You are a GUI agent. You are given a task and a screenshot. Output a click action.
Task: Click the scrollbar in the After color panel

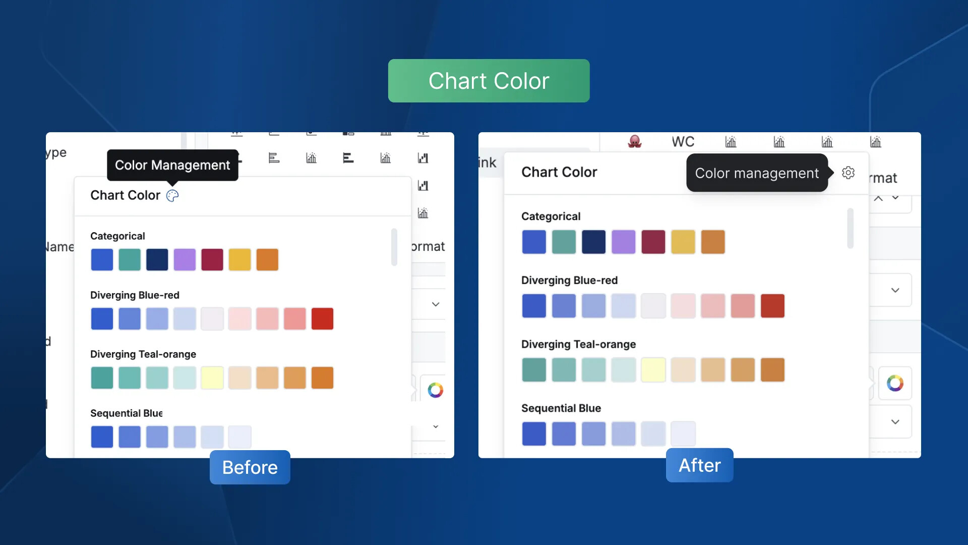pyautogui.click(x=850, y=228)
